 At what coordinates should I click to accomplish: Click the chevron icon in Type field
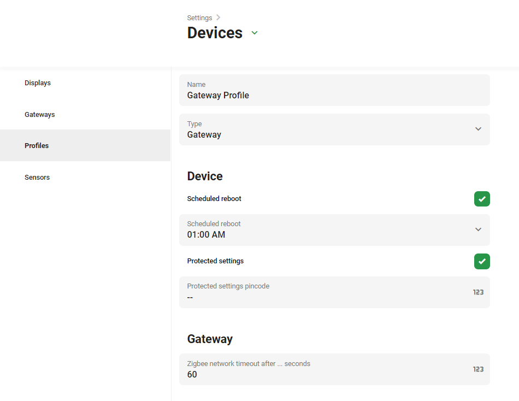pyautogui.click(x=478, y=129)
